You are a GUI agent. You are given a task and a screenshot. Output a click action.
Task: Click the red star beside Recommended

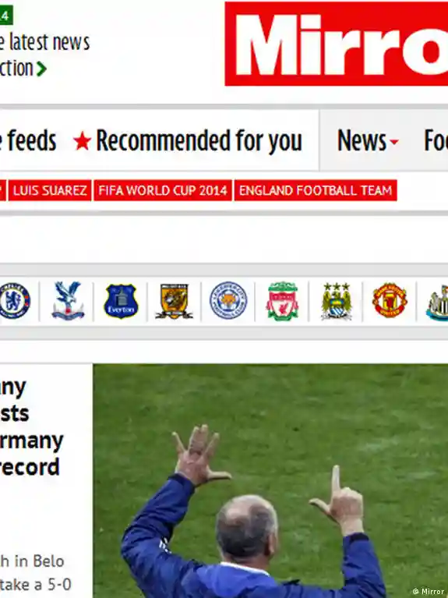tap(83, 141)
